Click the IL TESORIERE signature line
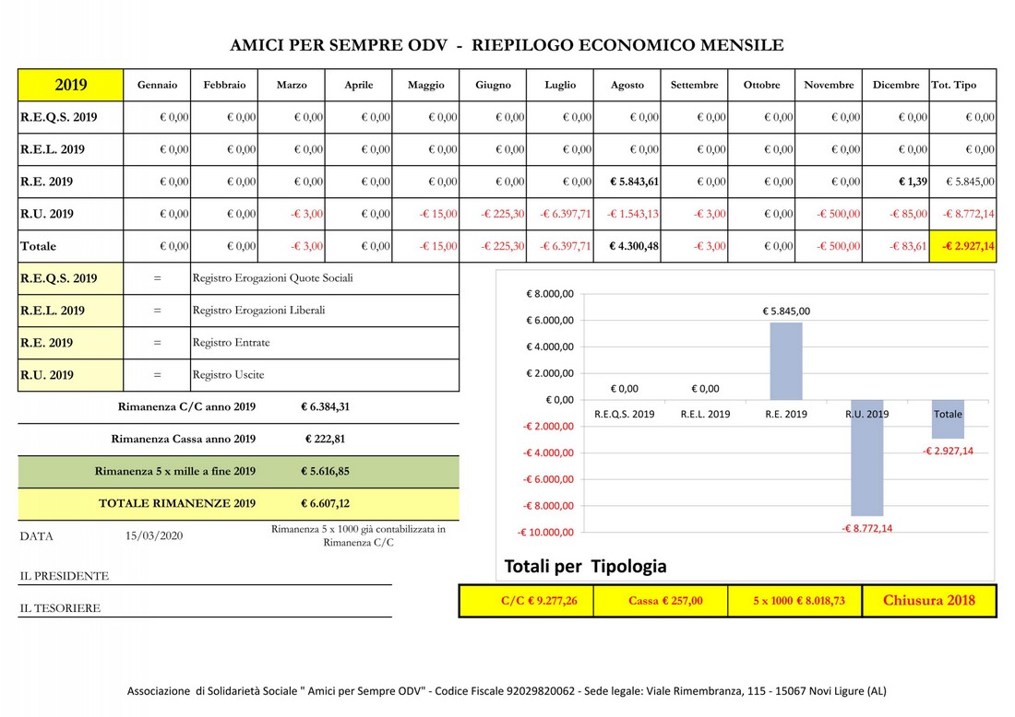Screen dimensions: 1015x717 [x=205, y=608]
